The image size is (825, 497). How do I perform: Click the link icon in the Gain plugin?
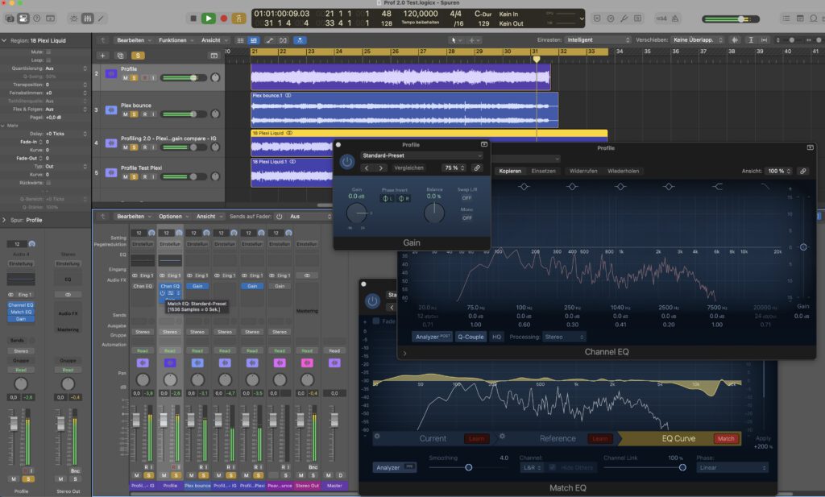[476, 168]
